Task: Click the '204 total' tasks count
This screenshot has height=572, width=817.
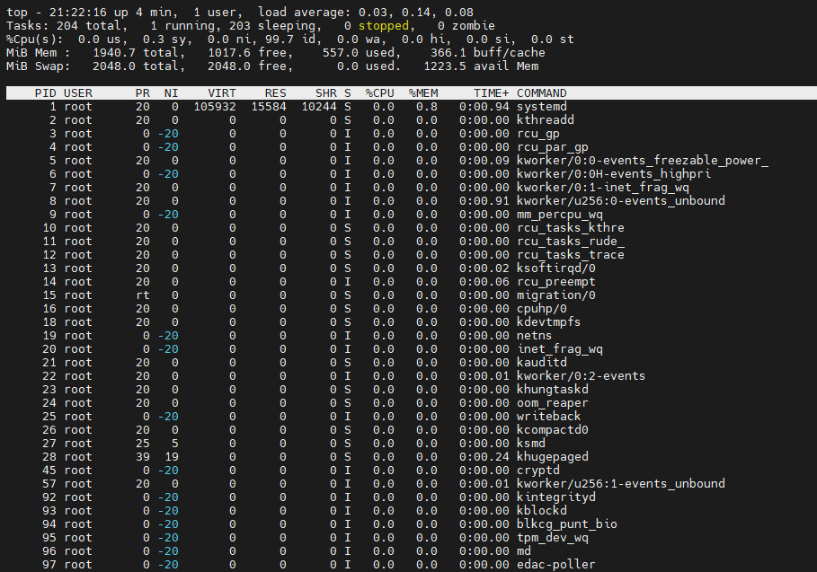Action: 89,26
